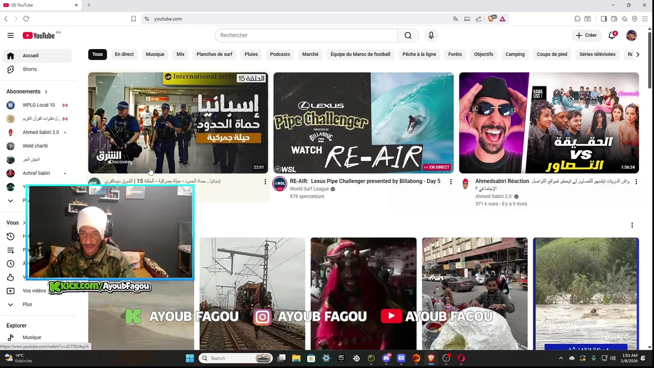Open YouTube notifications bell
This screenshot has width=654, height=368.
612,35
